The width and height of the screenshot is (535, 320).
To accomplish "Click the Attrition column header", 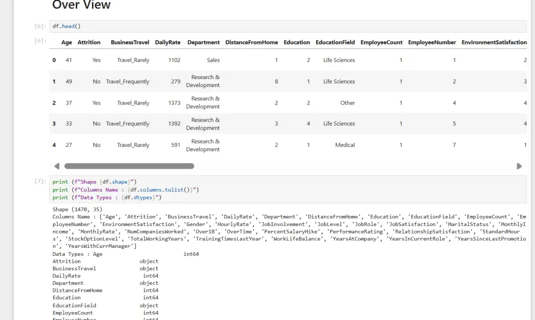I will tap(89, 42).
